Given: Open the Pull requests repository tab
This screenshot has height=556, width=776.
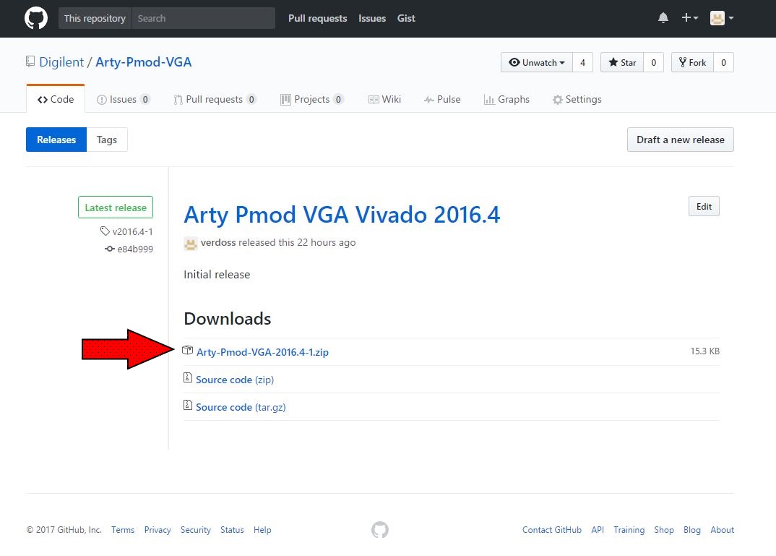Looking at the screenshot, I should point(215,99).
